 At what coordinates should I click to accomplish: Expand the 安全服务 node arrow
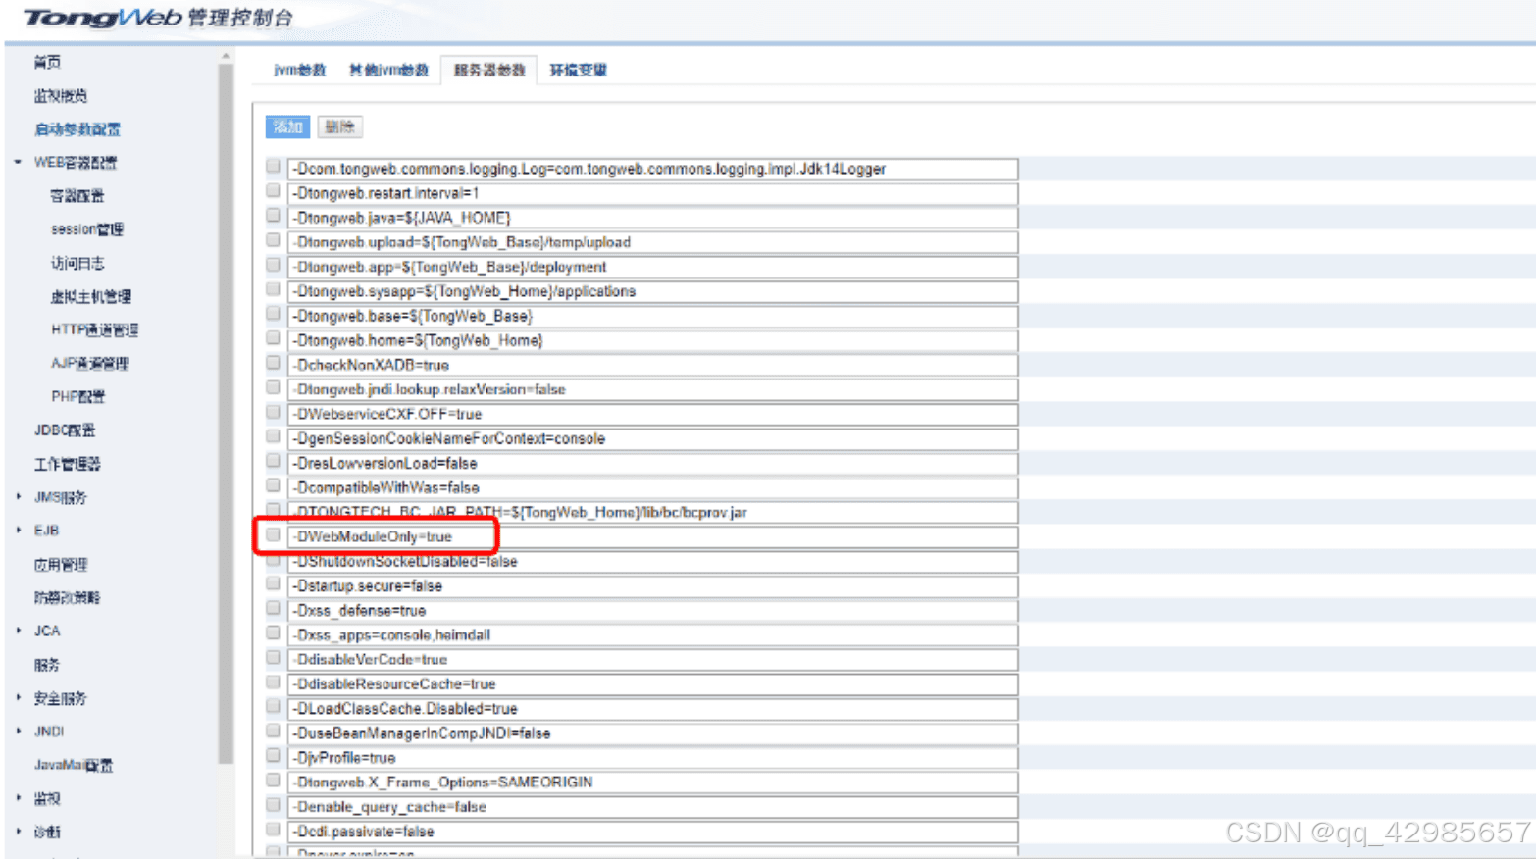point(18,698)
